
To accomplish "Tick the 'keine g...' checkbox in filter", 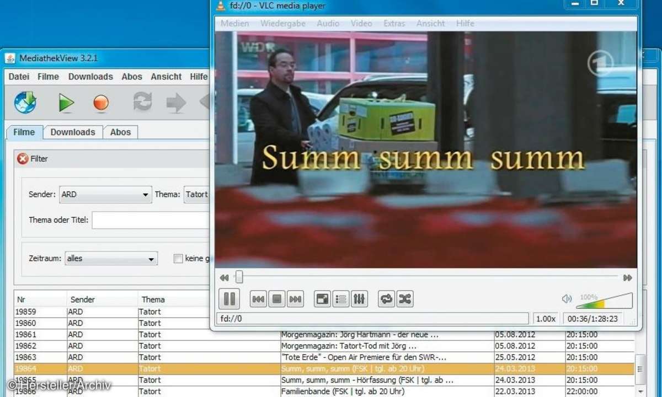I will tap(178, 258).
